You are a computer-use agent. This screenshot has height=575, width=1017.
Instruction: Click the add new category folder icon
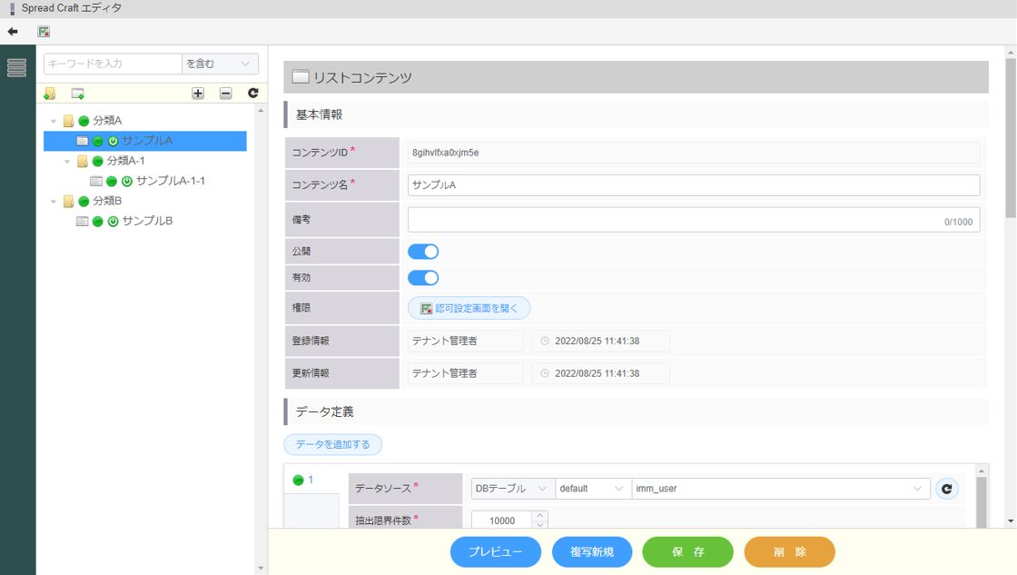tap(49, 94)
